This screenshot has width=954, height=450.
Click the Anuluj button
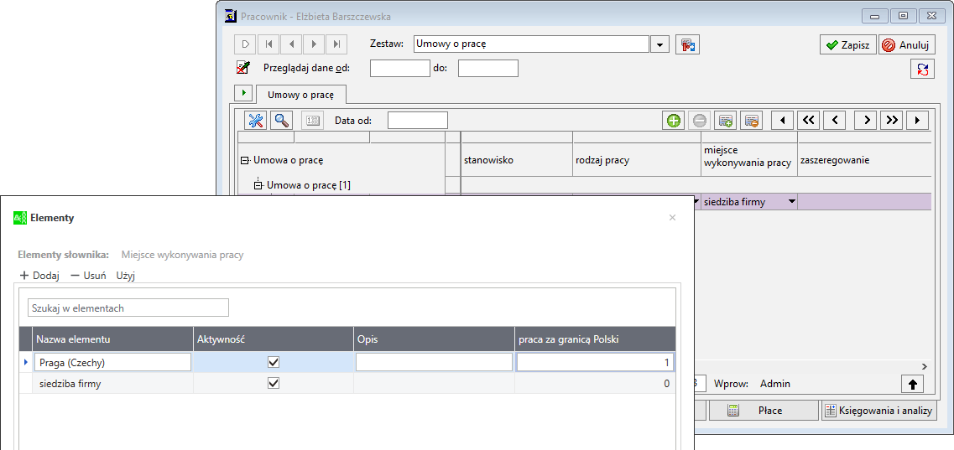(x=907, y=45)
